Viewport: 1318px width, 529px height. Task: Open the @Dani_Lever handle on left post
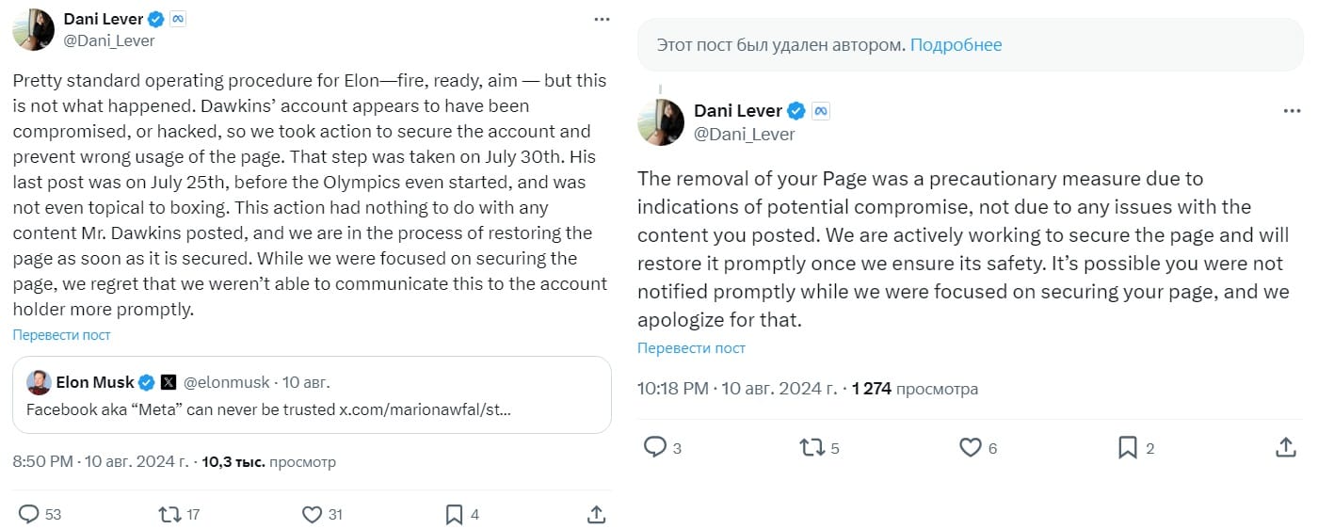[x=109, y=40]
